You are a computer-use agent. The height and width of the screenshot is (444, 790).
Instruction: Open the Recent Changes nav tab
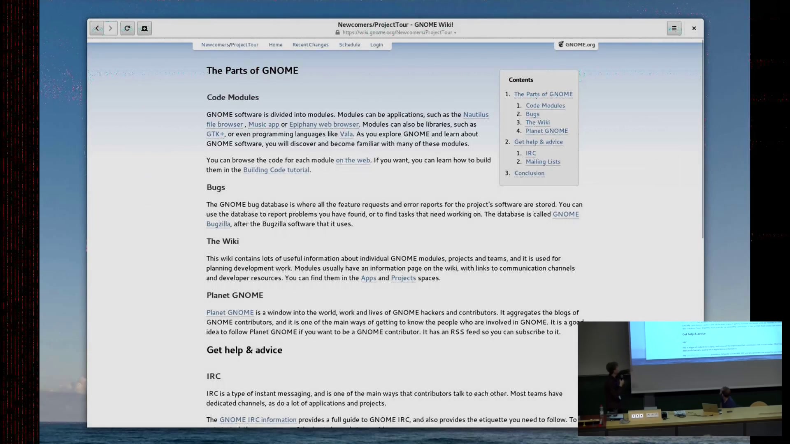pyautogui.click(x=311, y=45)
